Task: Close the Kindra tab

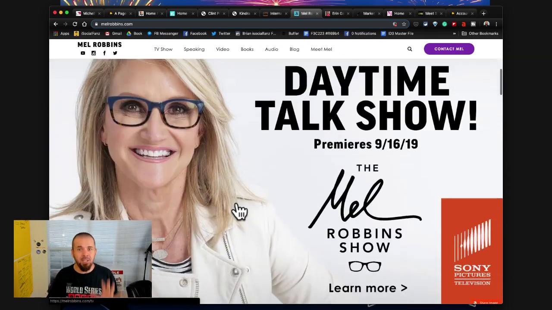Action: click(255, 13)
